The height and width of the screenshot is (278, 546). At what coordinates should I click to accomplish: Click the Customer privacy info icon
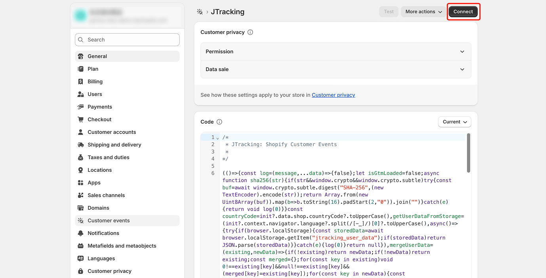(250, 32)
